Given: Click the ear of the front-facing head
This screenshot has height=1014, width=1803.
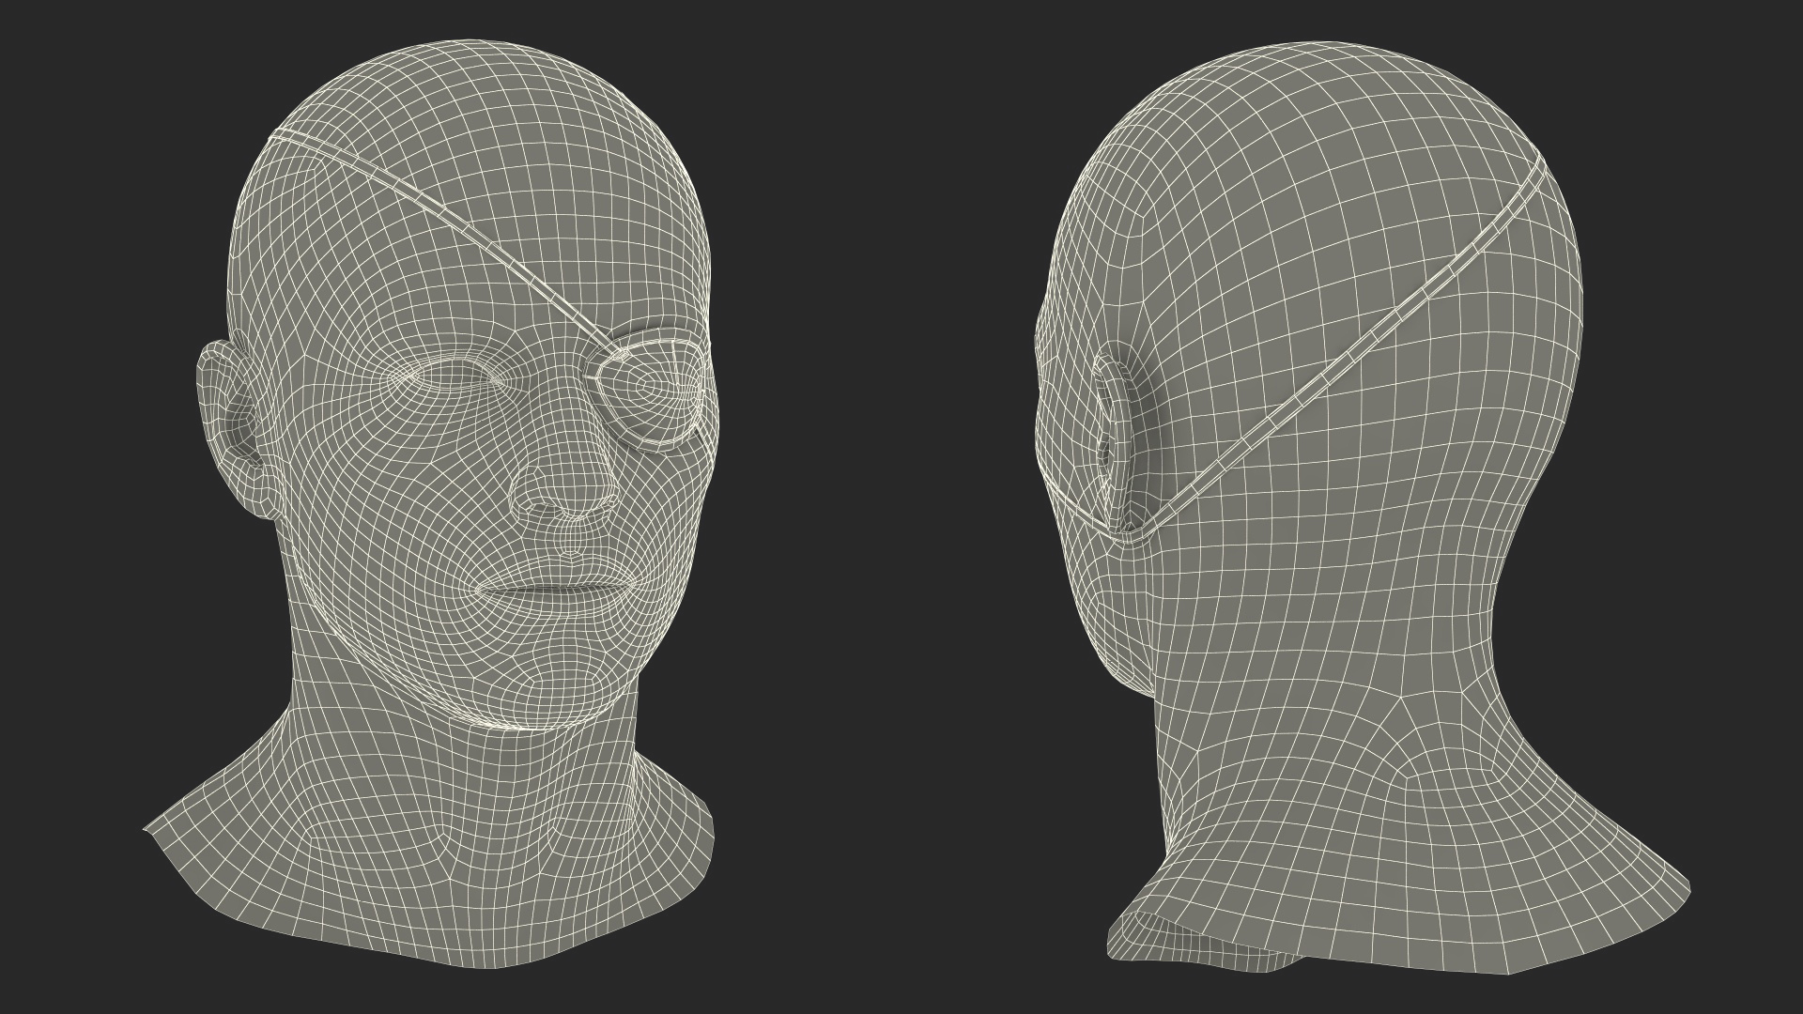Looking at the screenshot, I should pyautogui.click(x=237, y=428).
